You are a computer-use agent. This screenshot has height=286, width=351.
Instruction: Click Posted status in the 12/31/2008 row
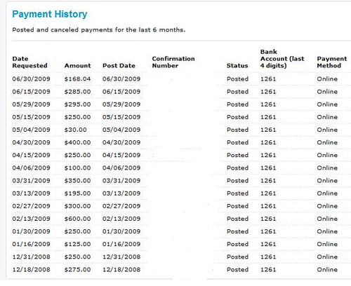click(237, 257)
